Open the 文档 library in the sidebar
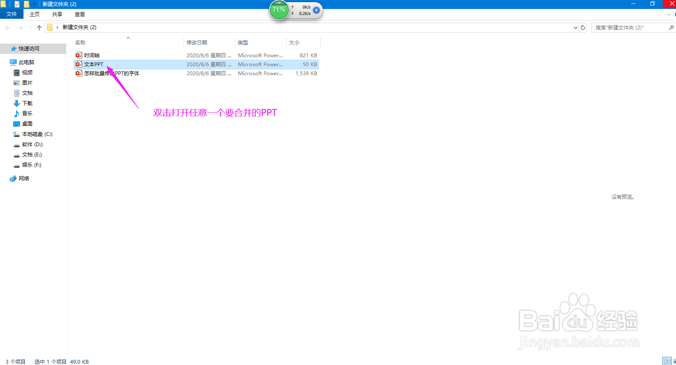This screenshot has width=676, height=365. click(27, 93)
